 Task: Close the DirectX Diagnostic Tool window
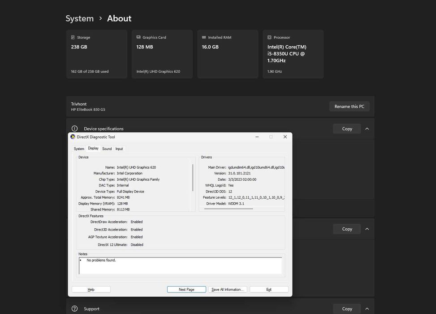click(x=285, y=137)
